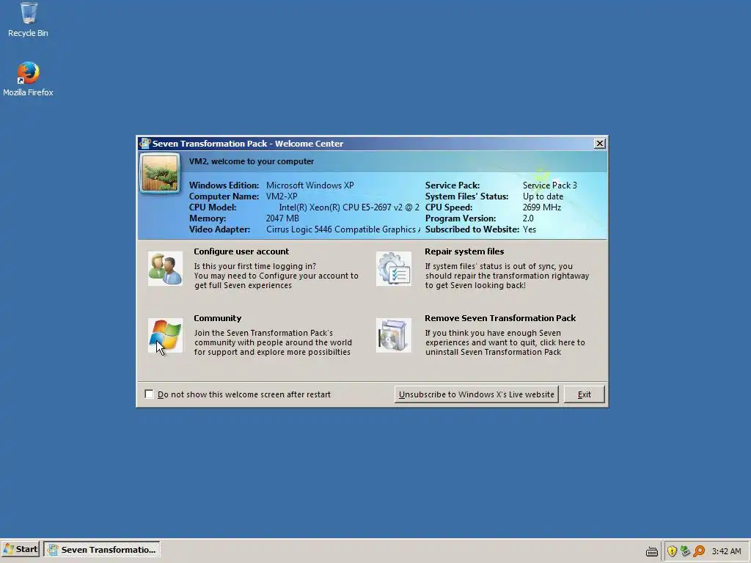The image size is (751, 563).
Task: Click "VM2, welcome to your computer" text
Action: point(252,161)
